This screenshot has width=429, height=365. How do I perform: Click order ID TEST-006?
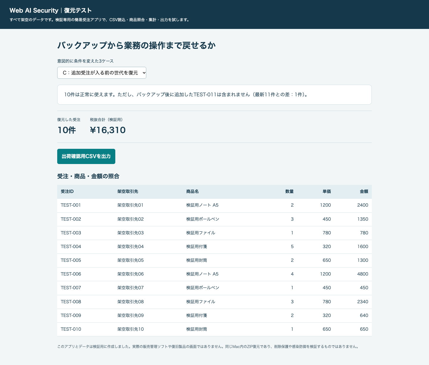coord(71,274)
